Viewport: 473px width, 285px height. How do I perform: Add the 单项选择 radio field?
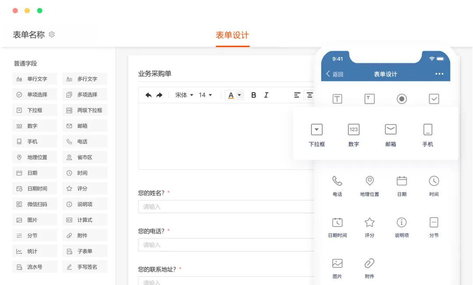[x=35, y=95]
